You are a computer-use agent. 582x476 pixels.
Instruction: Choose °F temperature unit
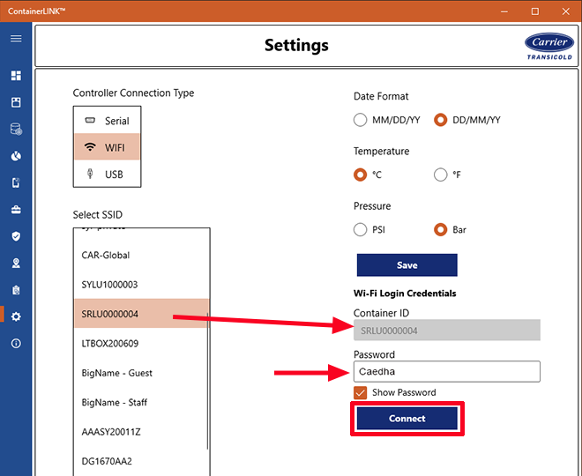440,175
